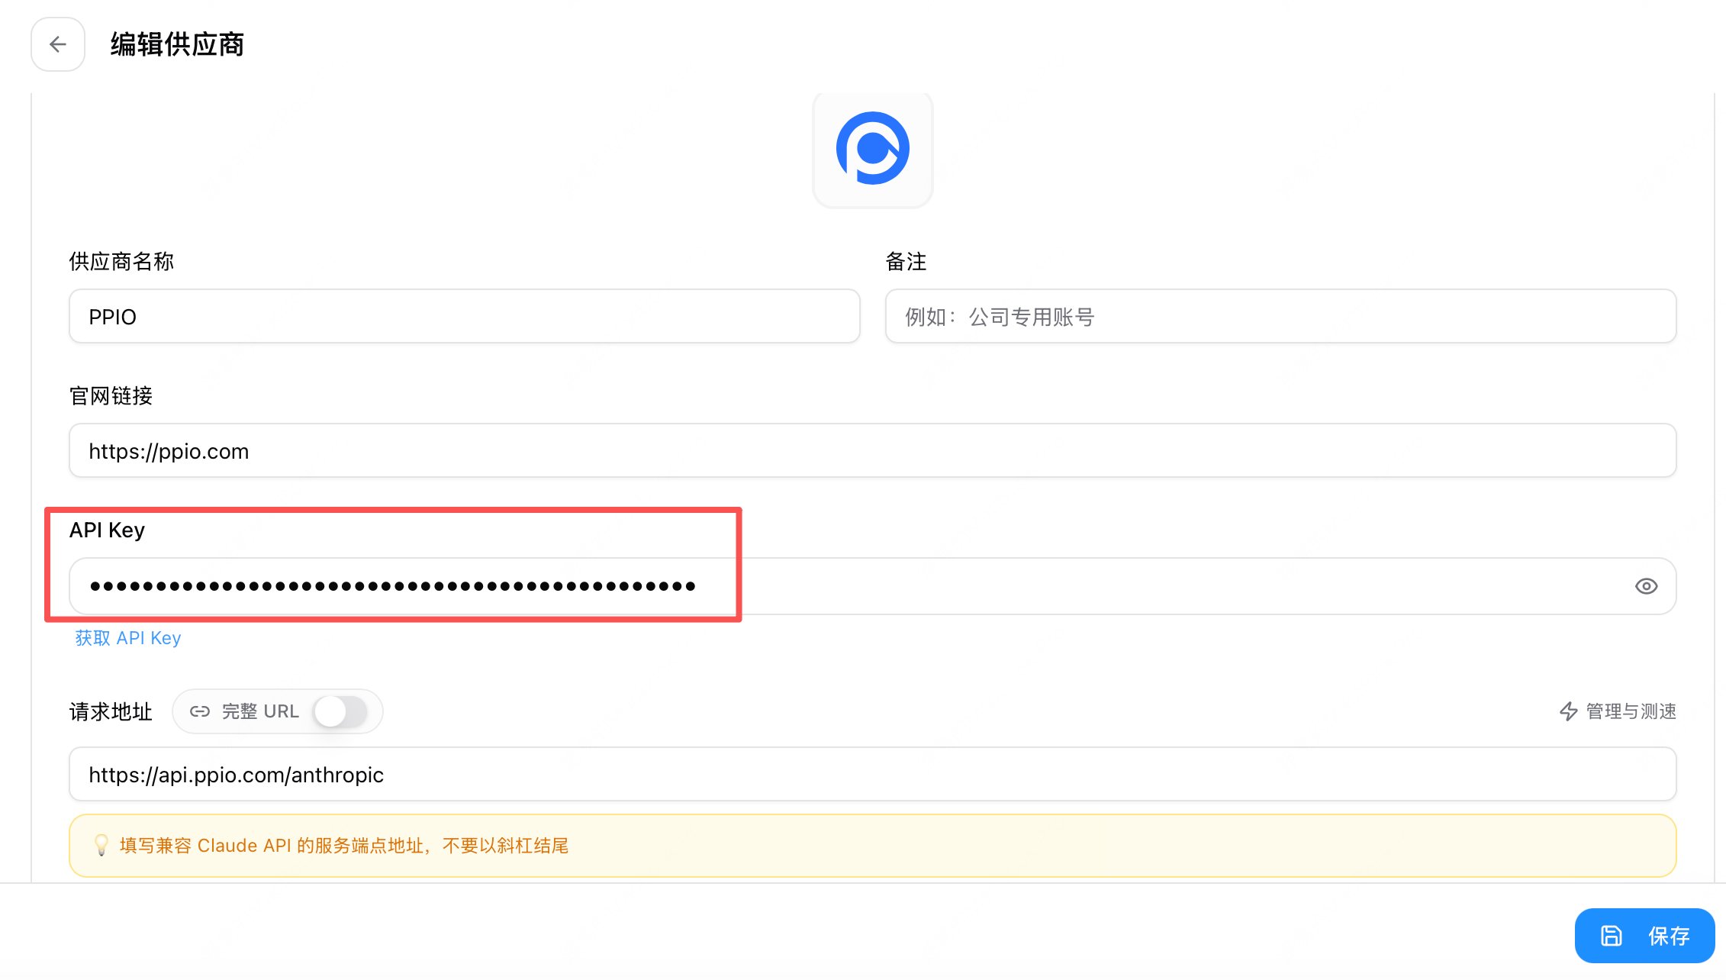Screen dimensions: 1726x980
Task: Click the 供应商名称 label
Action: (x=121, y=262)
